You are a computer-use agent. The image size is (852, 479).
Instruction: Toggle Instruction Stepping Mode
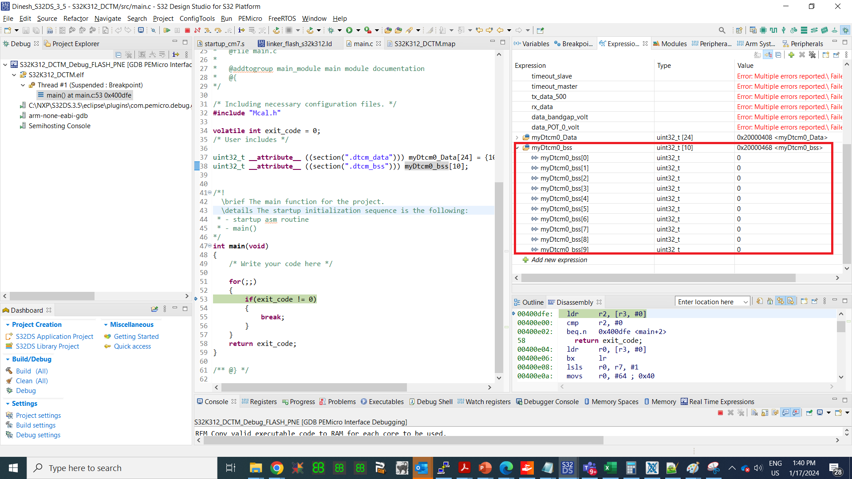tap(241, 30)
